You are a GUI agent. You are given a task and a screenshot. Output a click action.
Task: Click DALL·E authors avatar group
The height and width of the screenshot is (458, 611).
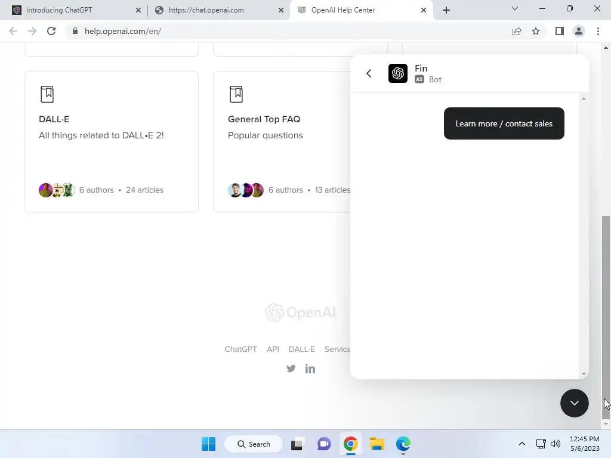tap(57, 190)
